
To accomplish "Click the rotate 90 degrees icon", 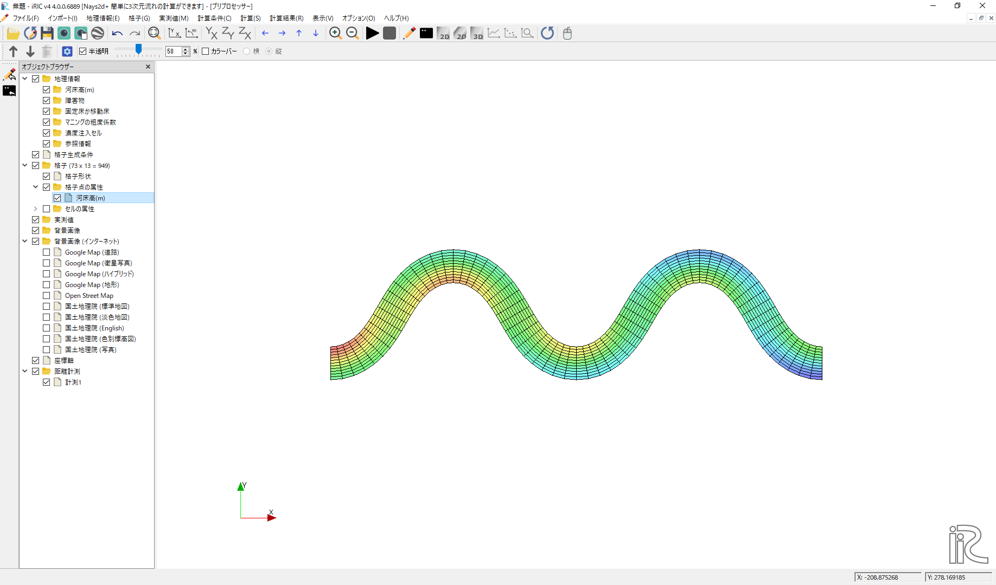I will 191,34.
